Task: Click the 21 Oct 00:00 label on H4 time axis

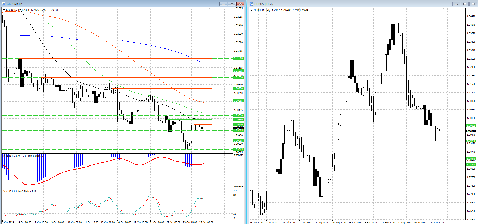Action: tap(157, 222)
